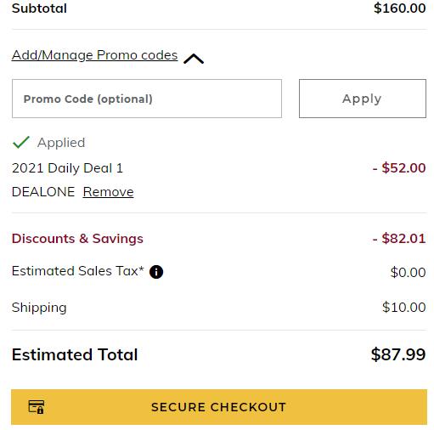Apply the entered promo code
Image resolution: width=434 pixels, height=430 pixels.
(x=363, y=99)
